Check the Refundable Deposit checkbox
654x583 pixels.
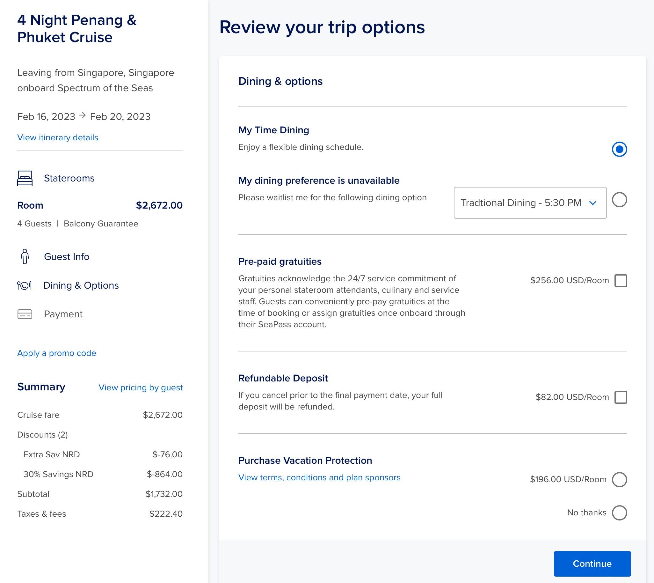pyautogui.click(x=621, y=397)
